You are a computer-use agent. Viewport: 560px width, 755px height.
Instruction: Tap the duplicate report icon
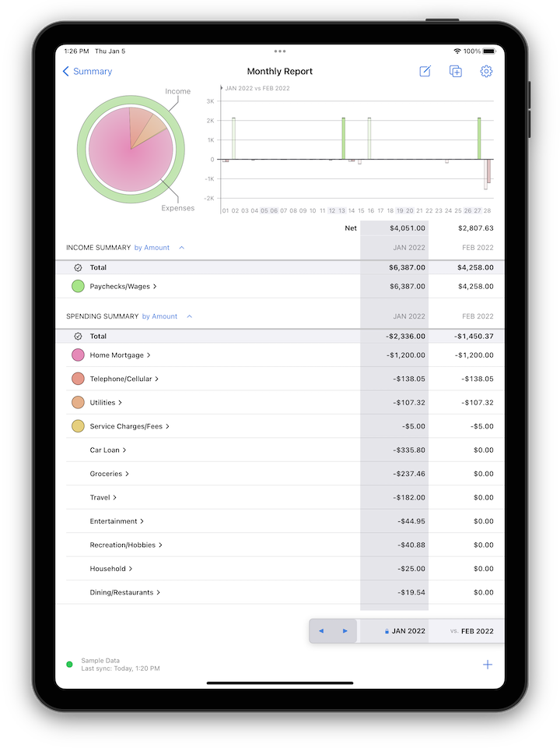[455, 71]
